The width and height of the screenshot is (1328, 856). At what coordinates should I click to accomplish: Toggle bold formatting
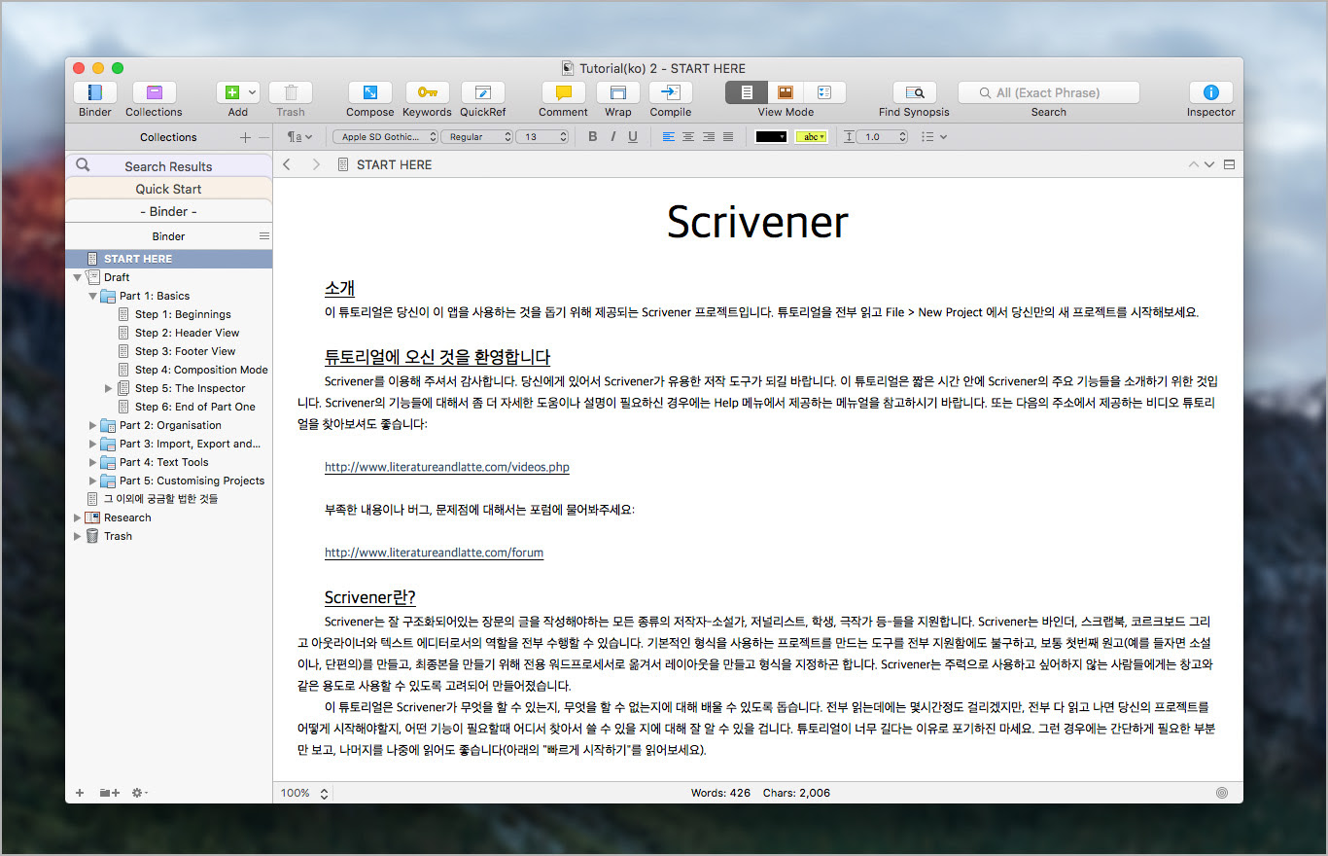[x=593, y=137]
